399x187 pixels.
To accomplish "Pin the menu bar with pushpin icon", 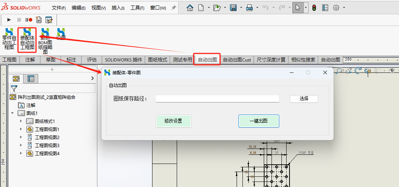I will [174, 8].
